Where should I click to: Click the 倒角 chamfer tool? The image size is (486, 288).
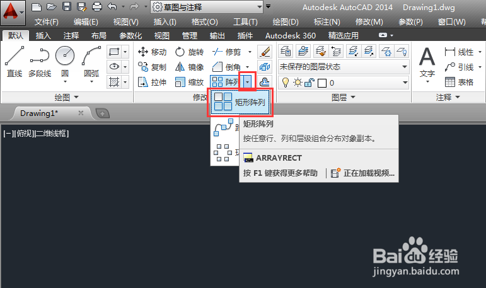[x=226, y=67]
